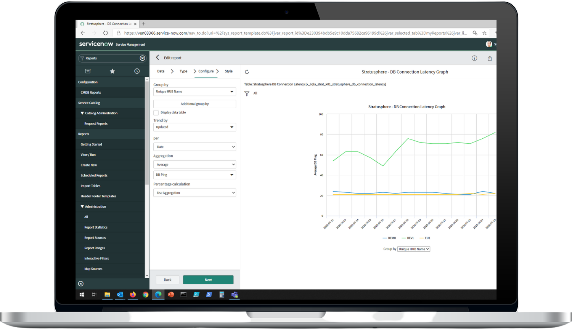Reload the browser page
The image size is (572, 333).
coord(106,33)
